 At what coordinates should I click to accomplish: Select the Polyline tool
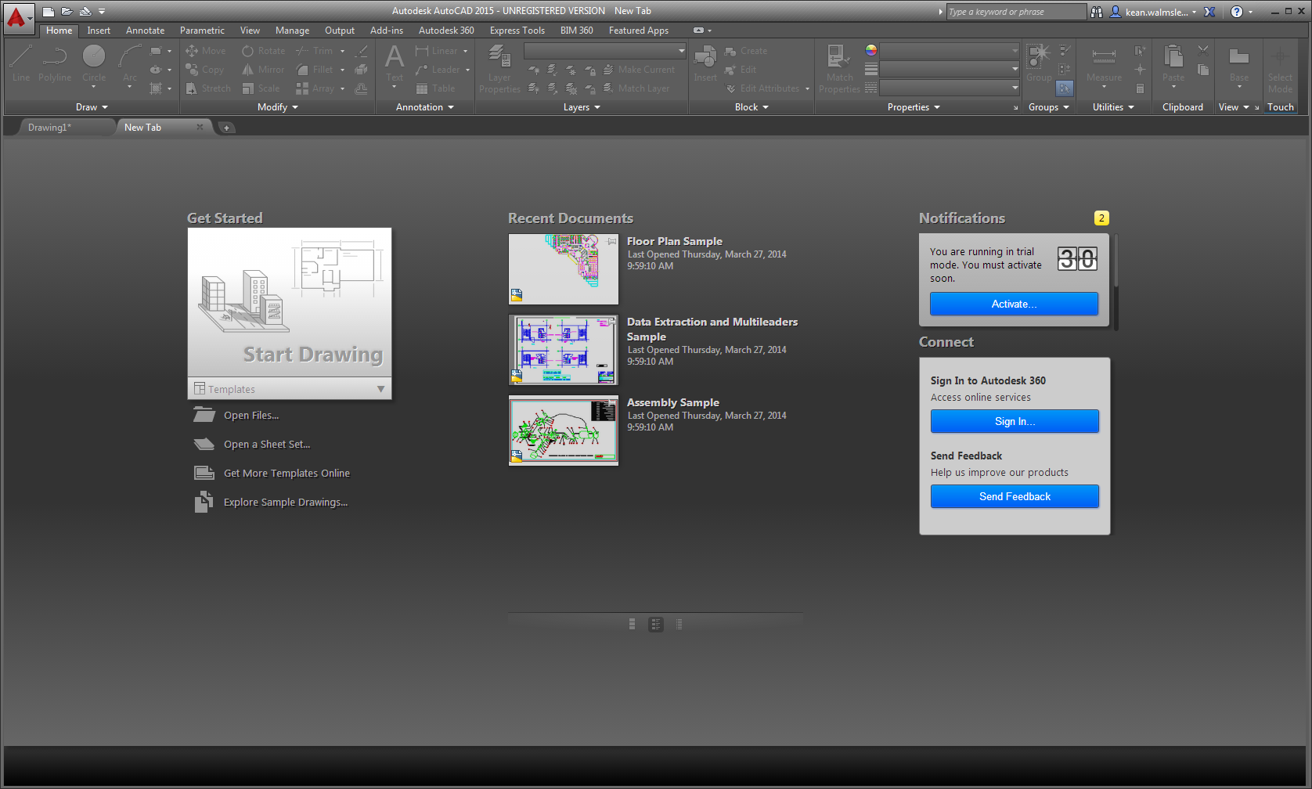[55, 63]
